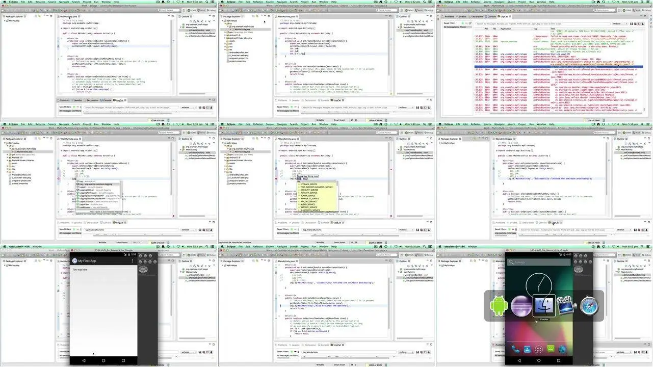Expand Android 5.0 in the 5:32 frame

pos(225,35)
